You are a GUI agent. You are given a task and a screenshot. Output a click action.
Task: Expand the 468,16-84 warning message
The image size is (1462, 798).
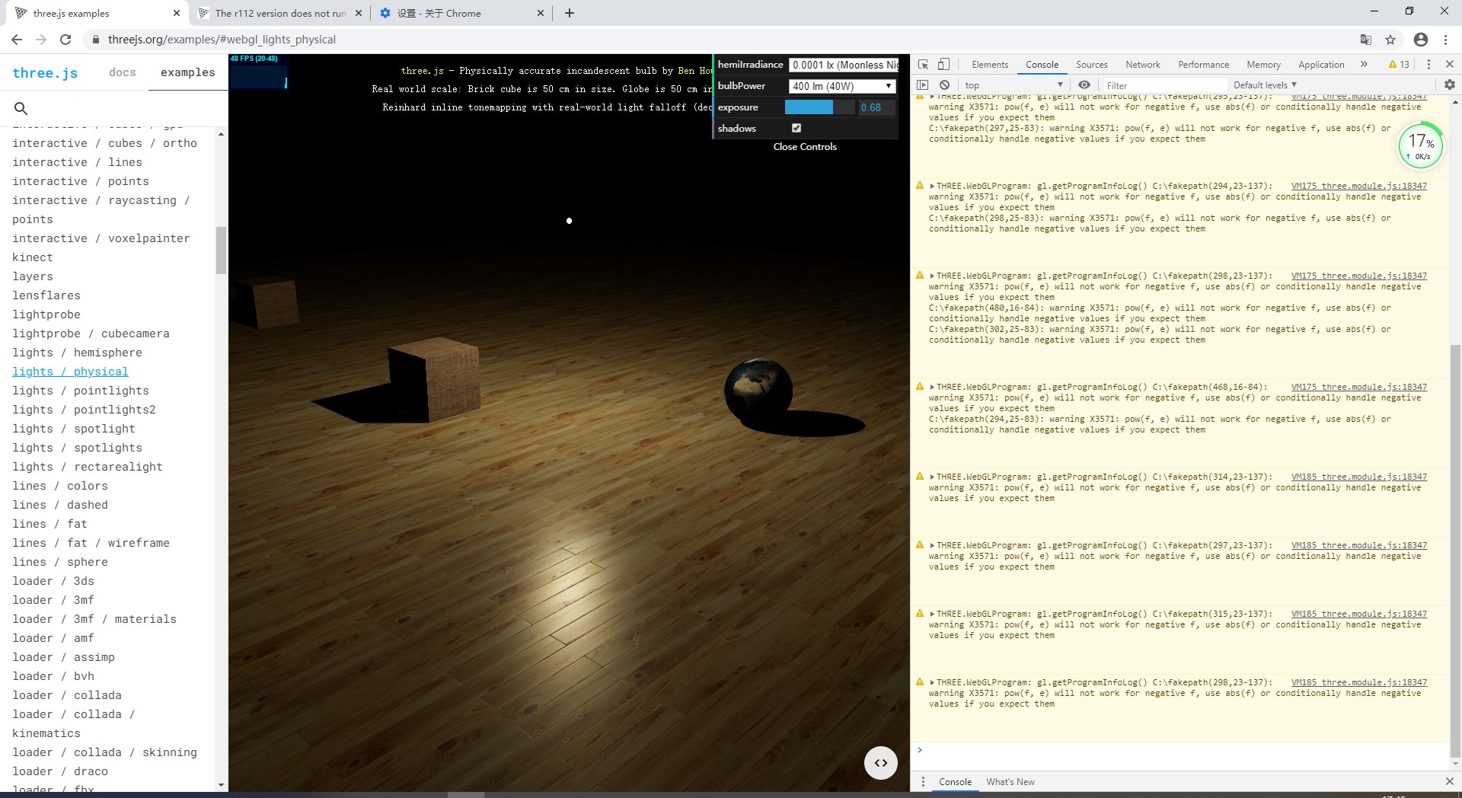click(x=932, y=388)
